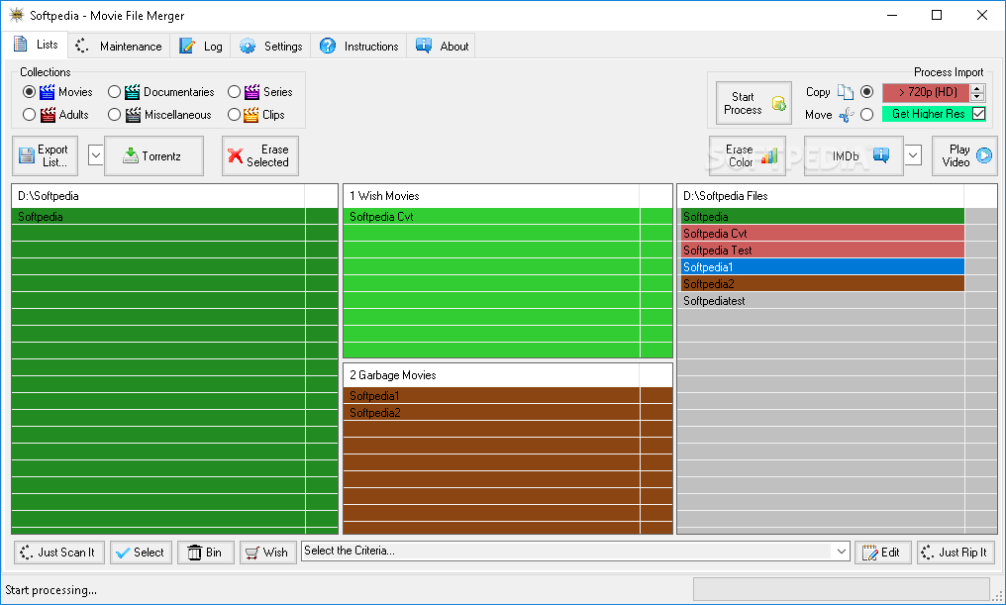The image size is (1006, 605).
Task: Click the Movie File Merger app icon in title bar
Action: point(16,15)
